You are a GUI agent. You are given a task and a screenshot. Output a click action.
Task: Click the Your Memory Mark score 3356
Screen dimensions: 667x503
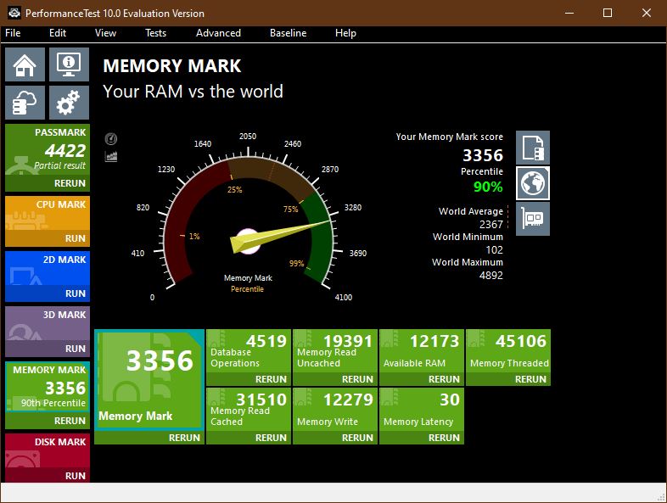pyautogui.click(x=483, y=155)
